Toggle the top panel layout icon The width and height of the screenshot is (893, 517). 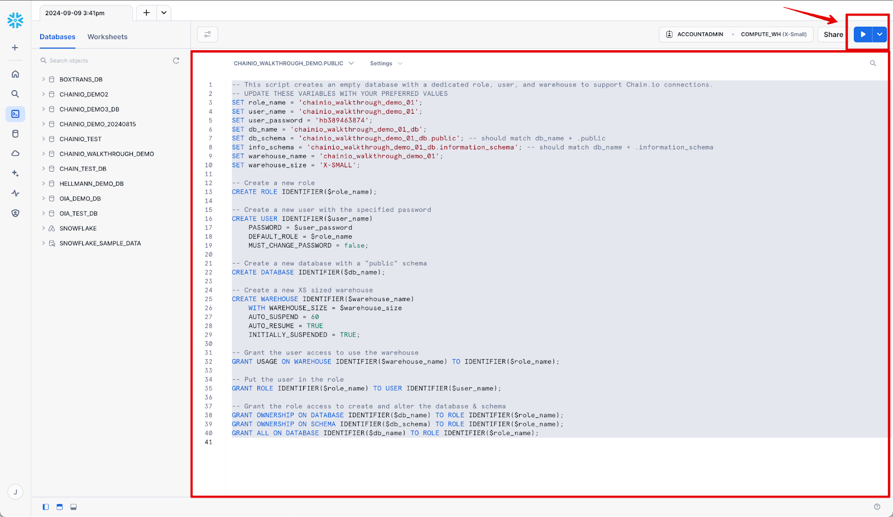pyautogui.click(x=60, y=507)
